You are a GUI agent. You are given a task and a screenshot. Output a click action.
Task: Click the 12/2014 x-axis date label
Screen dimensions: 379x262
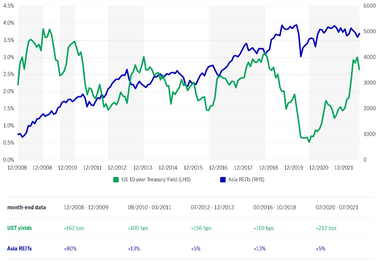click(x=168, y=168)
